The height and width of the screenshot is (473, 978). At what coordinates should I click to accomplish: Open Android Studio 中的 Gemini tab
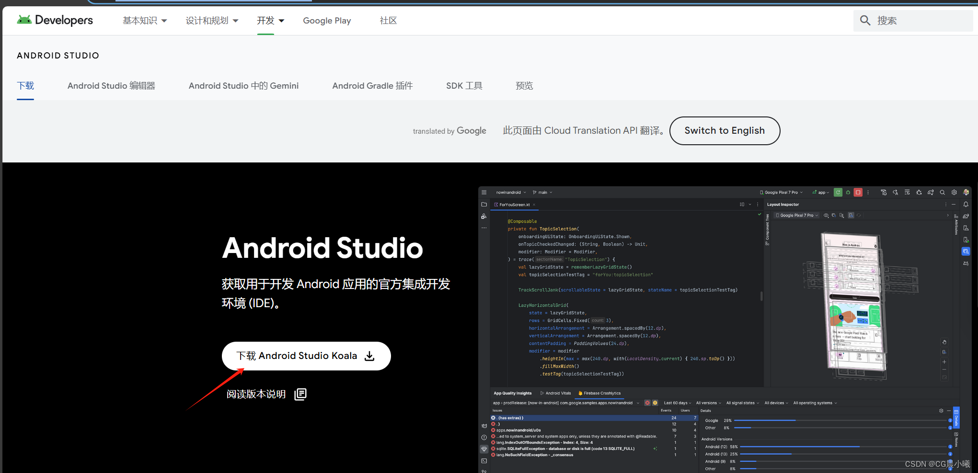pos(243,86)
